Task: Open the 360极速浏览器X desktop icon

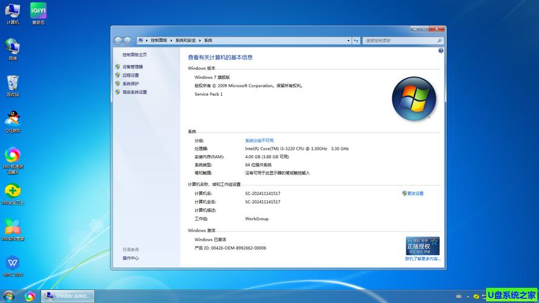Action: [x=13, y=161]
